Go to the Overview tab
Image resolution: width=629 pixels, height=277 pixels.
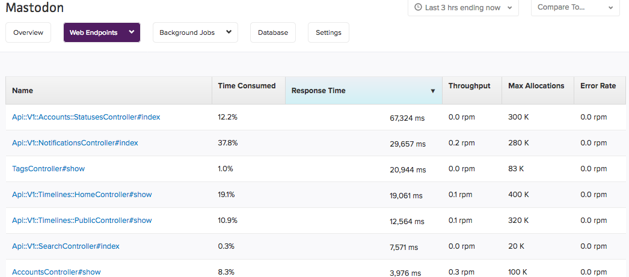(x=28, y=32)
